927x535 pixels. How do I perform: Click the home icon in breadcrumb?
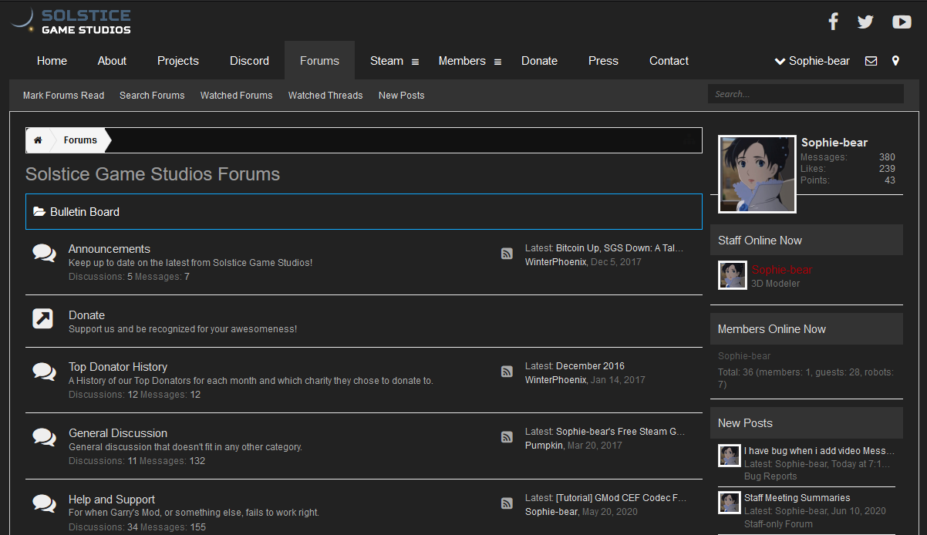click(x=38, y=140)
